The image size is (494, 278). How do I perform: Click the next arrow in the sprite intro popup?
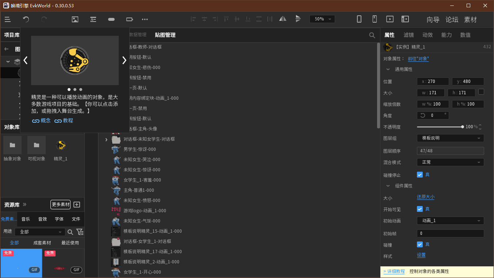point(124,60)
